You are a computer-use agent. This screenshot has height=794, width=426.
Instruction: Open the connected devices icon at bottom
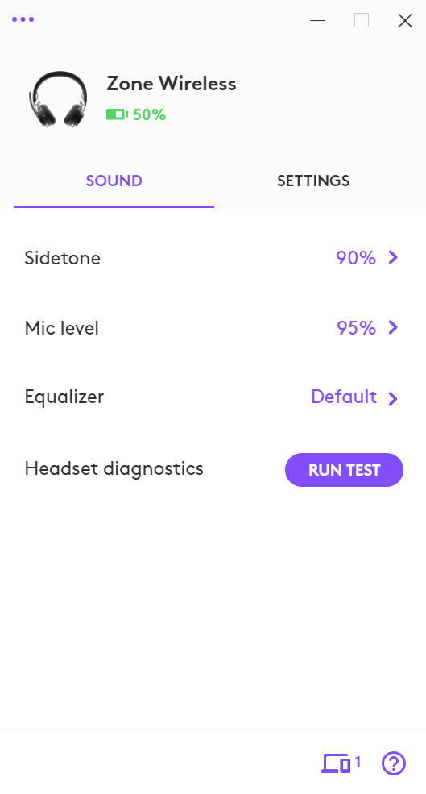341,763
